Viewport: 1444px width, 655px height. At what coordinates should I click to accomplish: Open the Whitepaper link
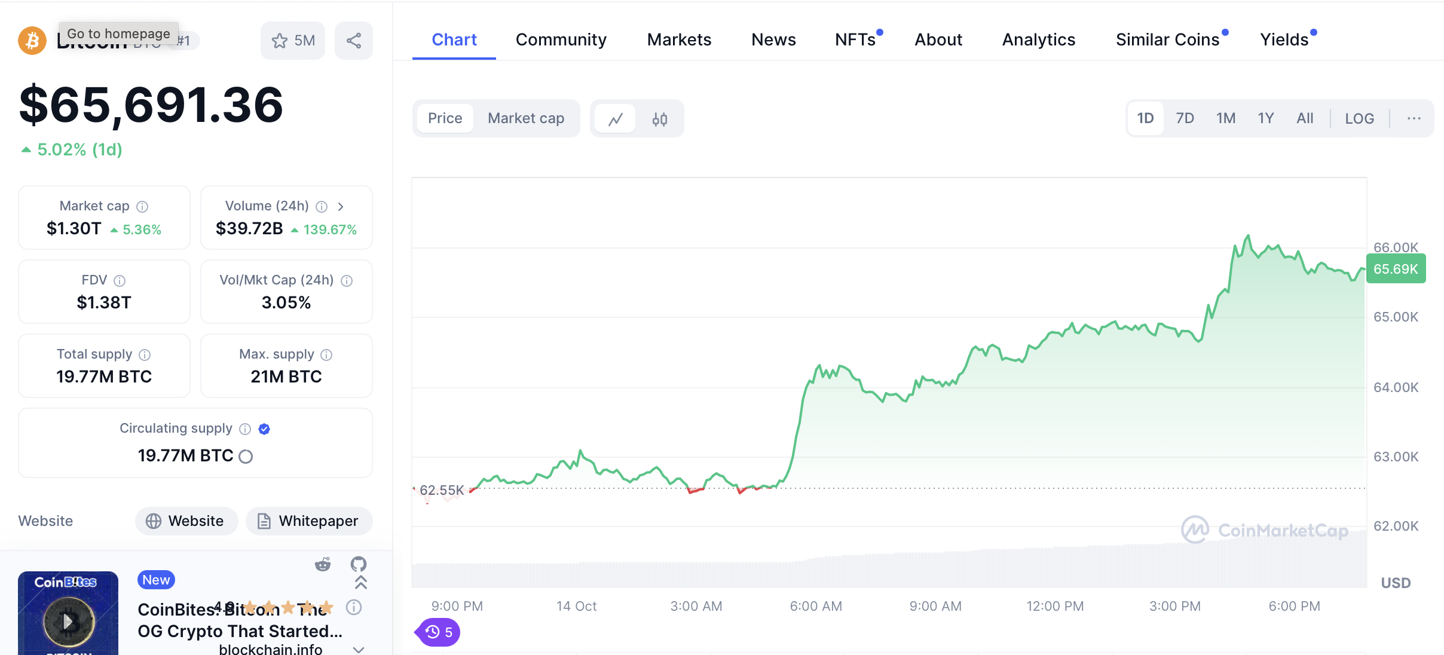(x=309, y=521)
